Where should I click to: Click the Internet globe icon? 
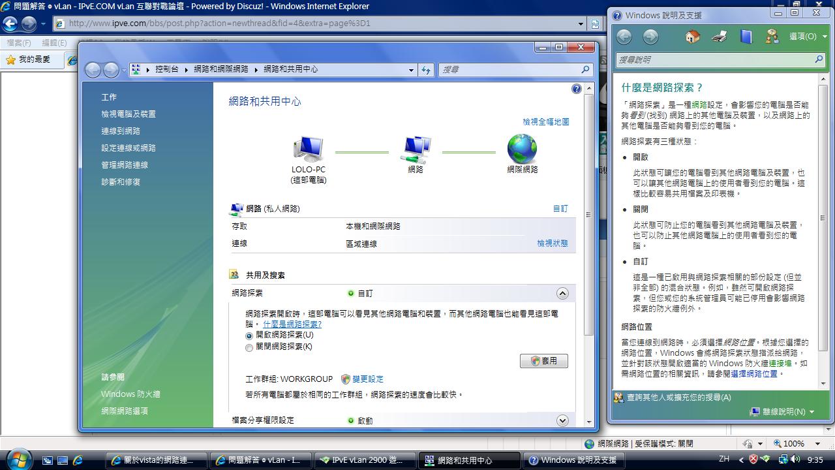(522, 149)
